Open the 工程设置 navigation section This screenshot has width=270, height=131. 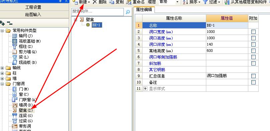click(33, 7)
